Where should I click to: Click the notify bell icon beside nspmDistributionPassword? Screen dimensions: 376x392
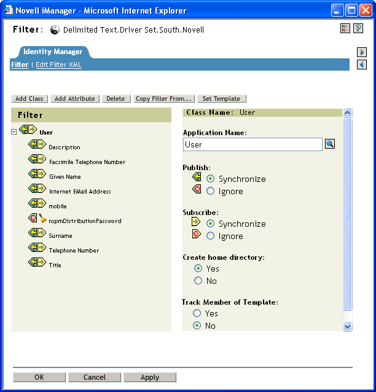[43, 218]
